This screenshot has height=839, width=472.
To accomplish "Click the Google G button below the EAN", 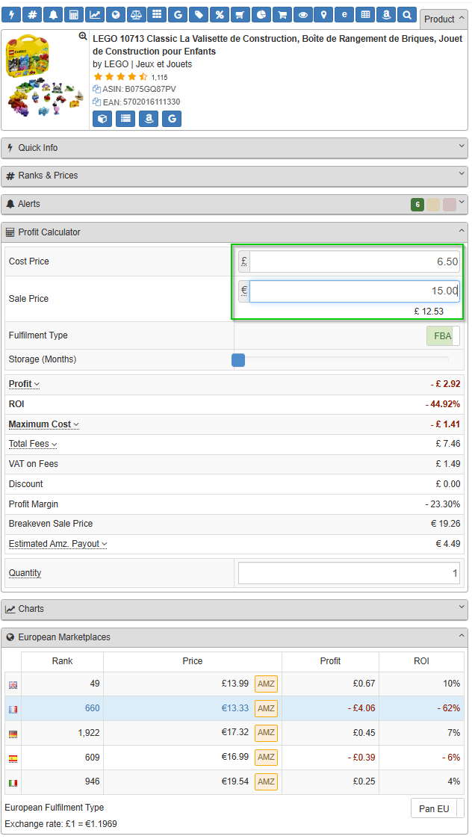I will (x=172, y=119).
